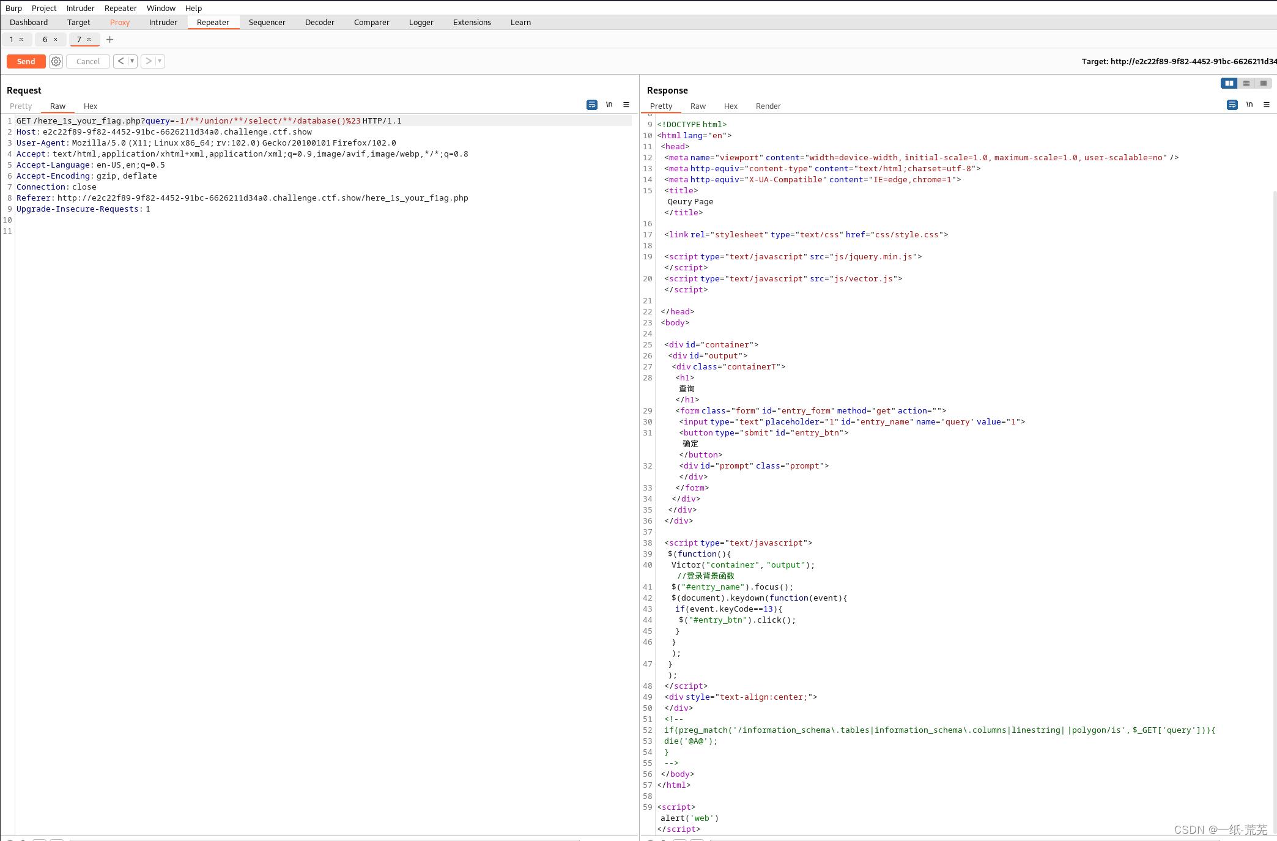This screenshot has height=841, width=1277.
Task: Switch Response view to Pretty
Action: (661, 106)
